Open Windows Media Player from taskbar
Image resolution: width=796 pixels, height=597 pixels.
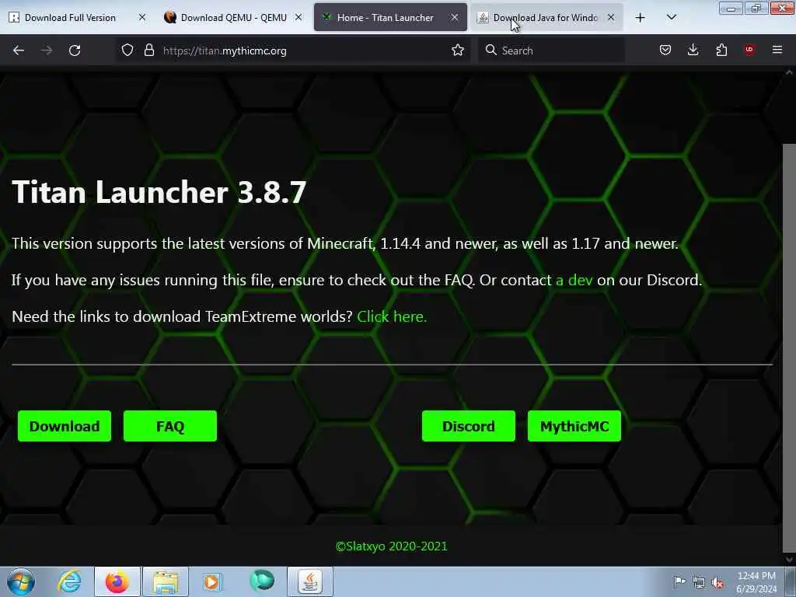click(212, 581)
